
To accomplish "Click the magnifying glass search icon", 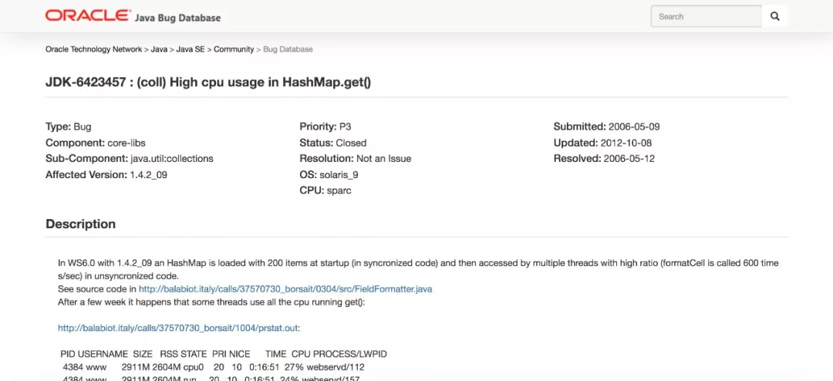I will 774,16.
